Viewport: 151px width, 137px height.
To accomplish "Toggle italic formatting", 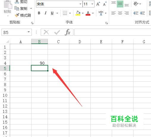I will pyautogui.click(x=45, y=13).
